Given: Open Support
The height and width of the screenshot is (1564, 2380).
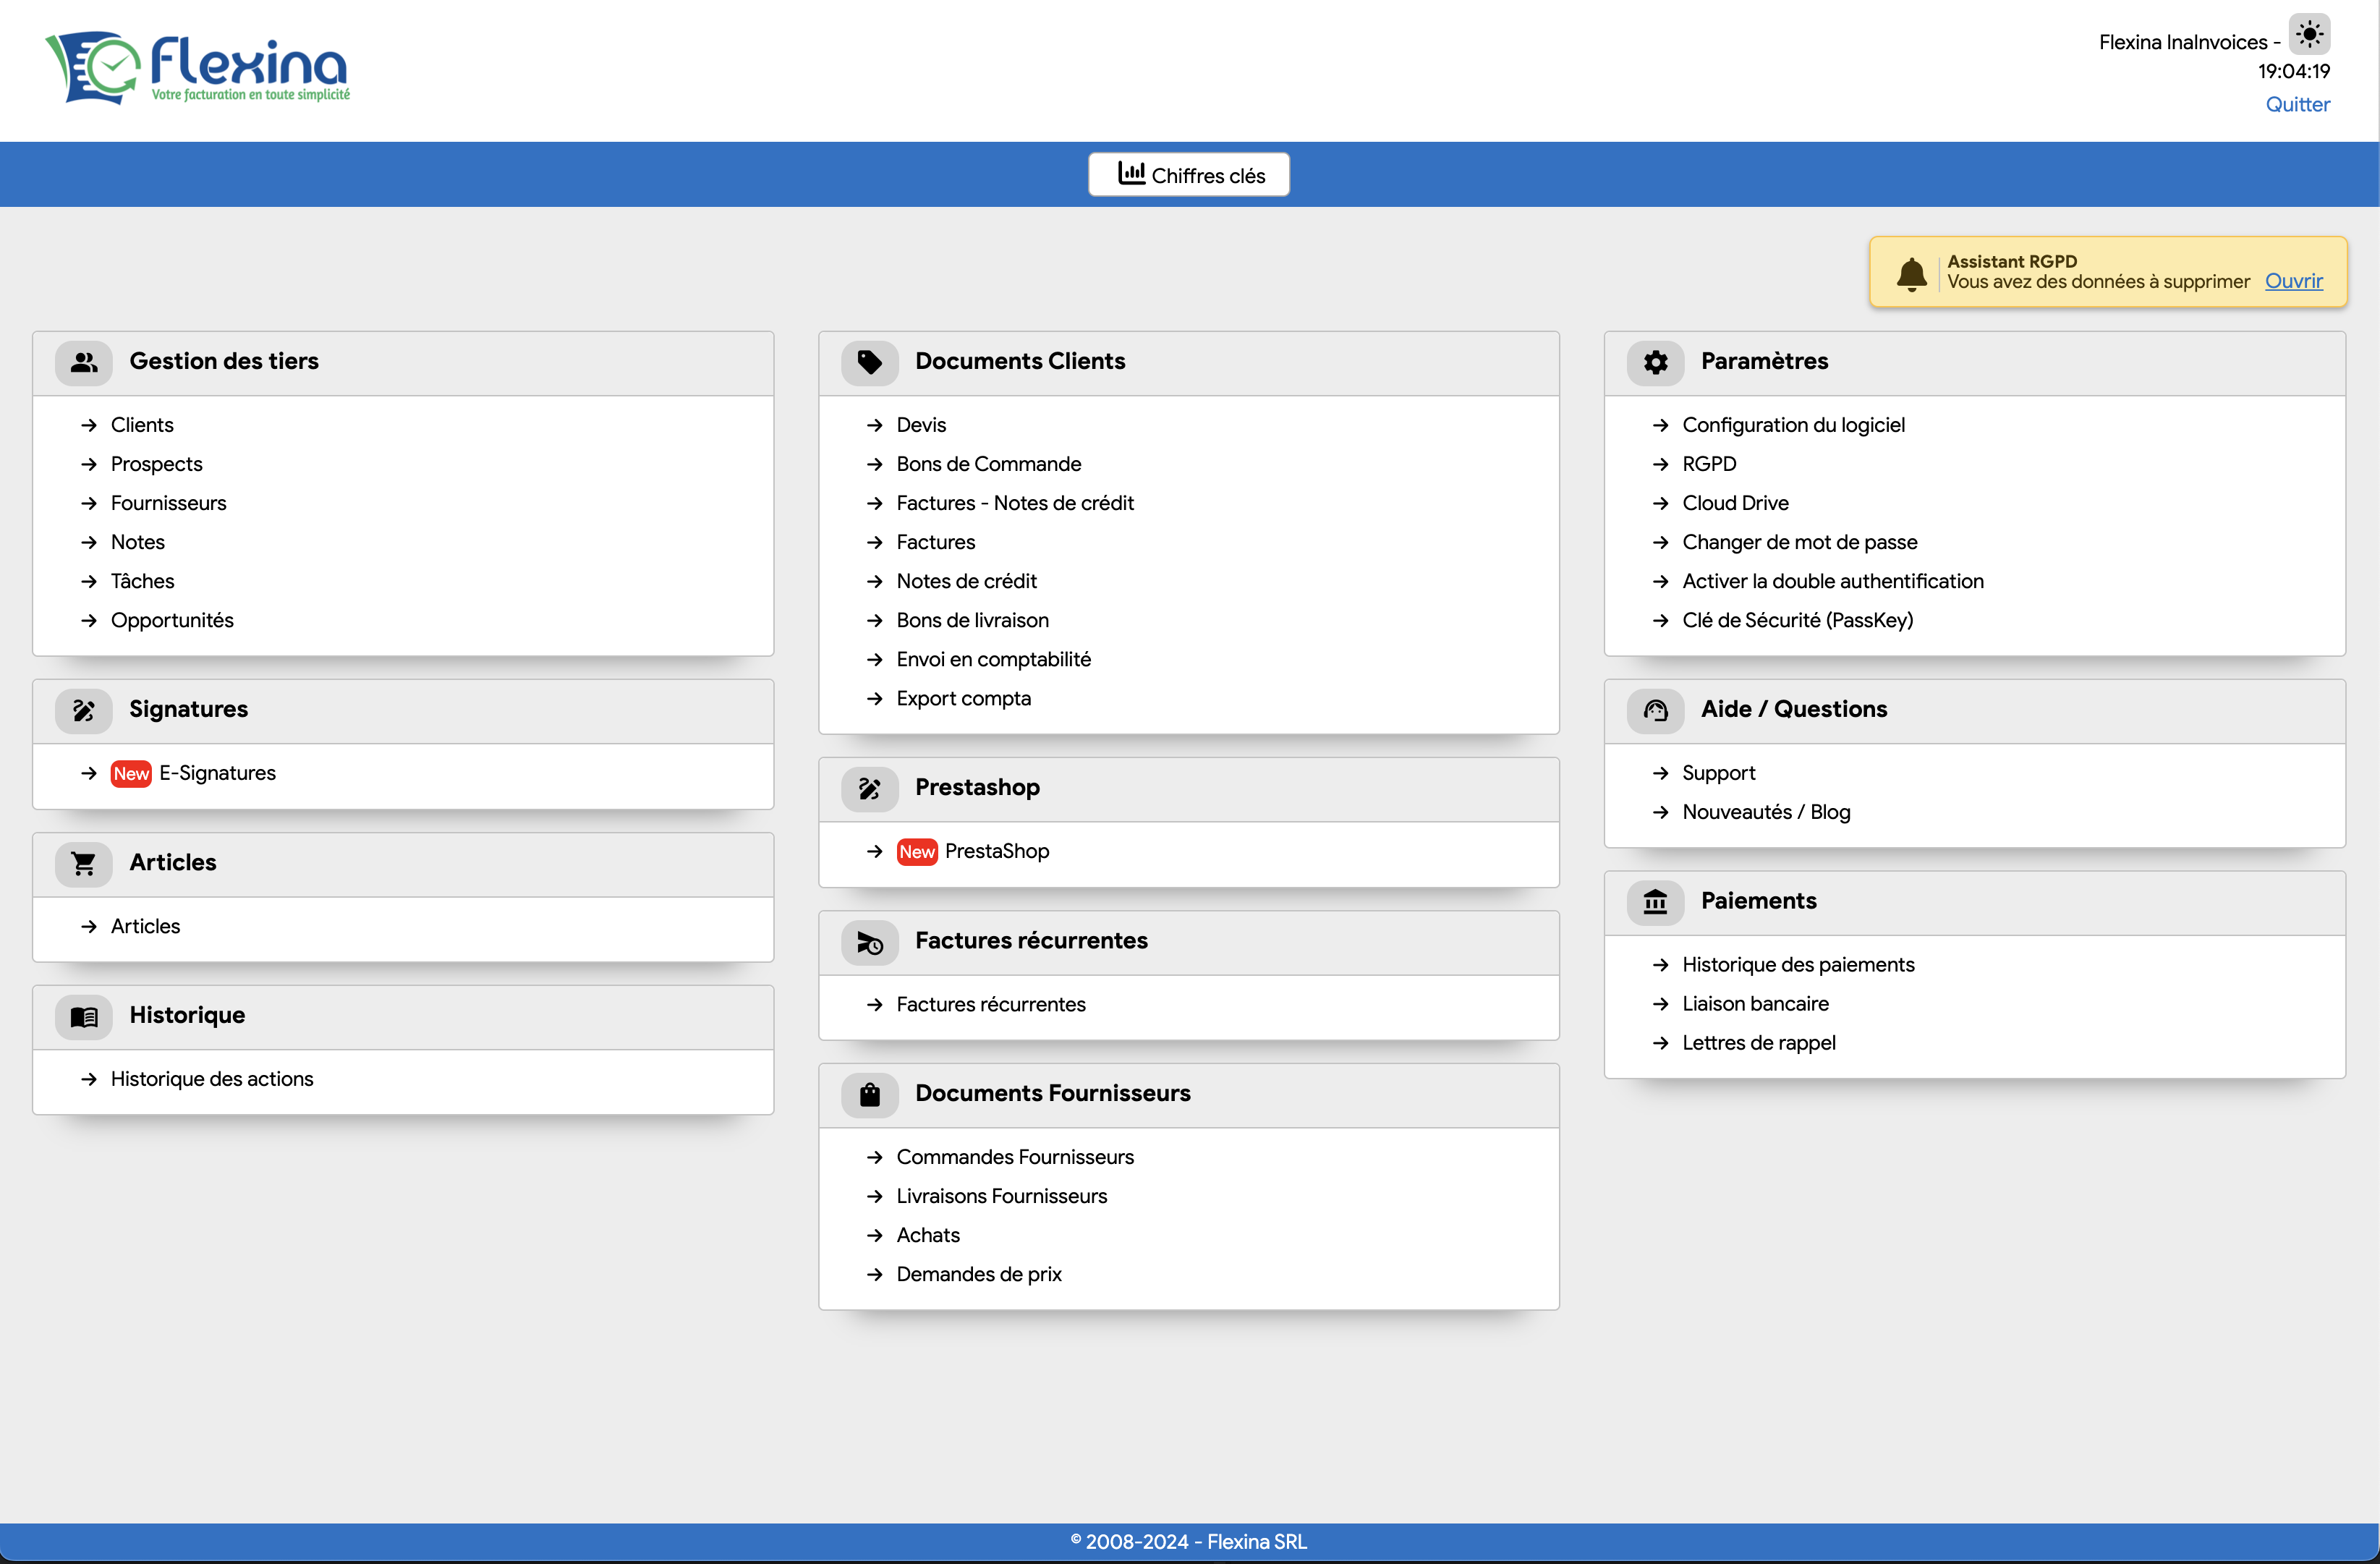Looking at the screenshot, I should pyautogui.click(x=1718, y=773).
